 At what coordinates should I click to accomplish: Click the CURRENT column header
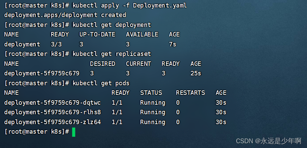pos(138,64)
